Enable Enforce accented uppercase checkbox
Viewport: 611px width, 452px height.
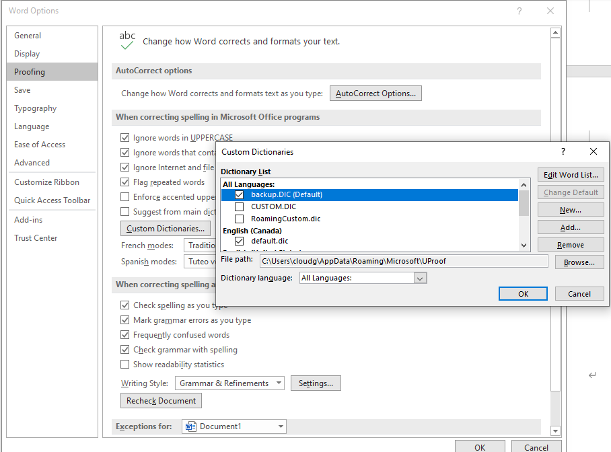coord(124,197)
